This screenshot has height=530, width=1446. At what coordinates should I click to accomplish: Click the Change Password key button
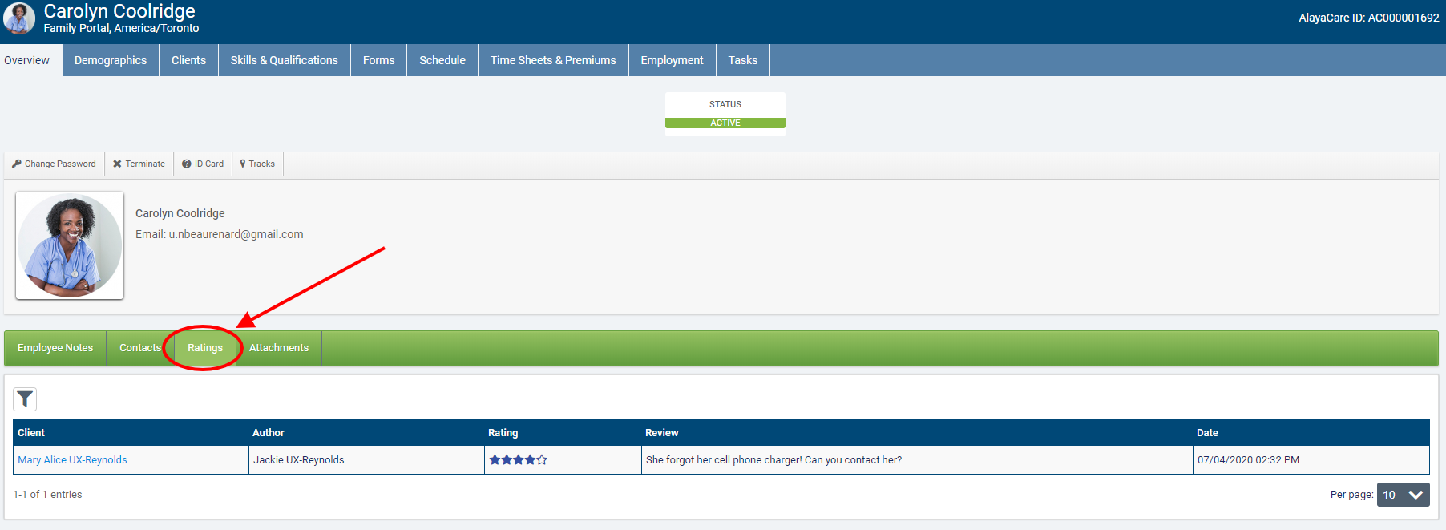(x=54, y=164)
